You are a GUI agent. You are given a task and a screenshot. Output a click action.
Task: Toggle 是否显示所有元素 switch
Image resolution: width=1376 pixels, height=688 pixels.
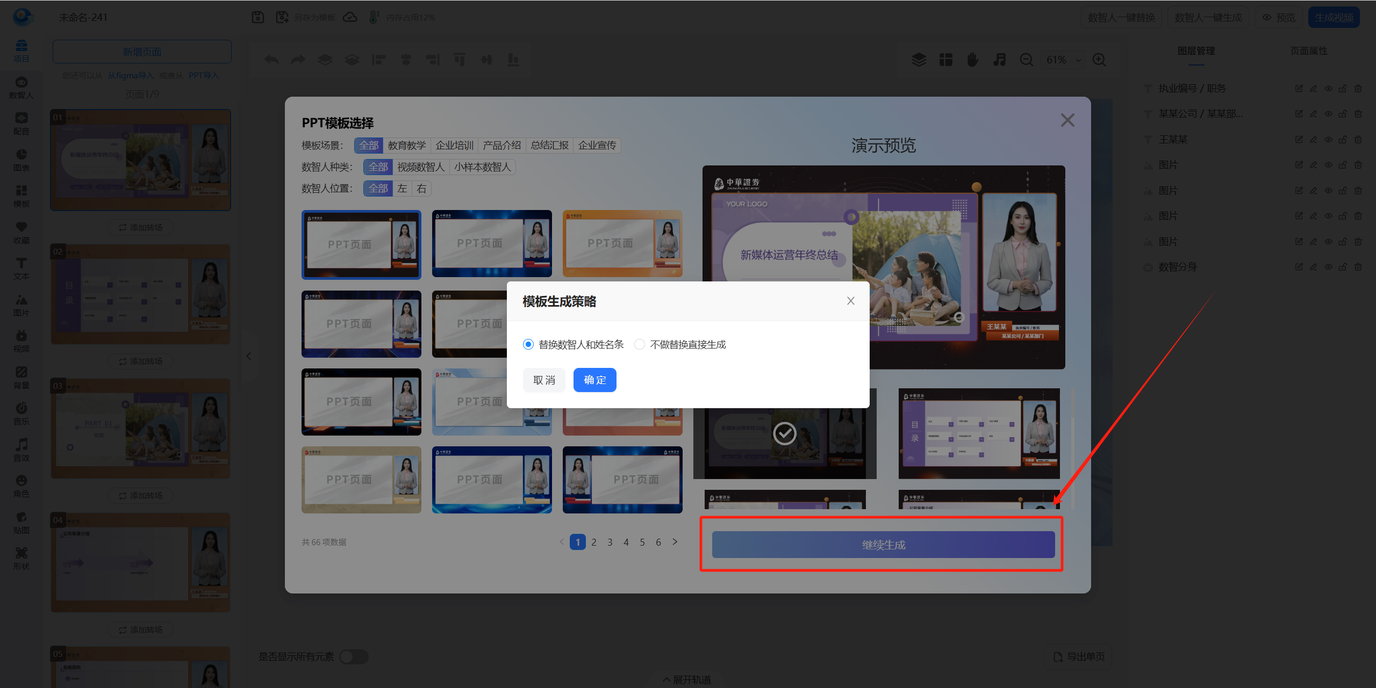click(354, 656)
